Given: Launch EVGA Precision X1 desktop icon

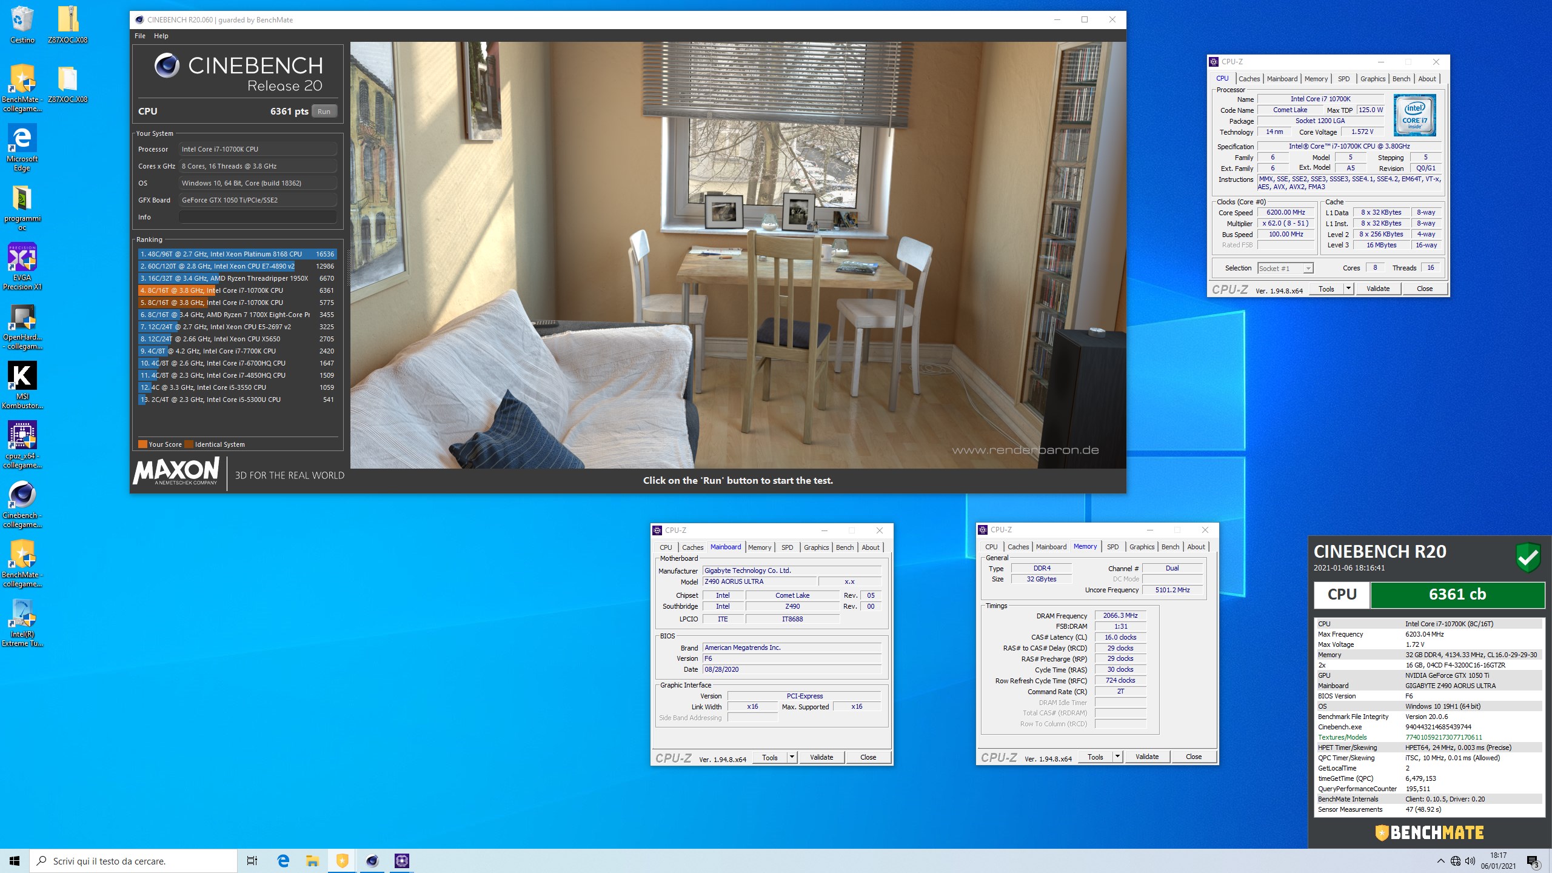Looking at the screenshot, I should 22,266.
